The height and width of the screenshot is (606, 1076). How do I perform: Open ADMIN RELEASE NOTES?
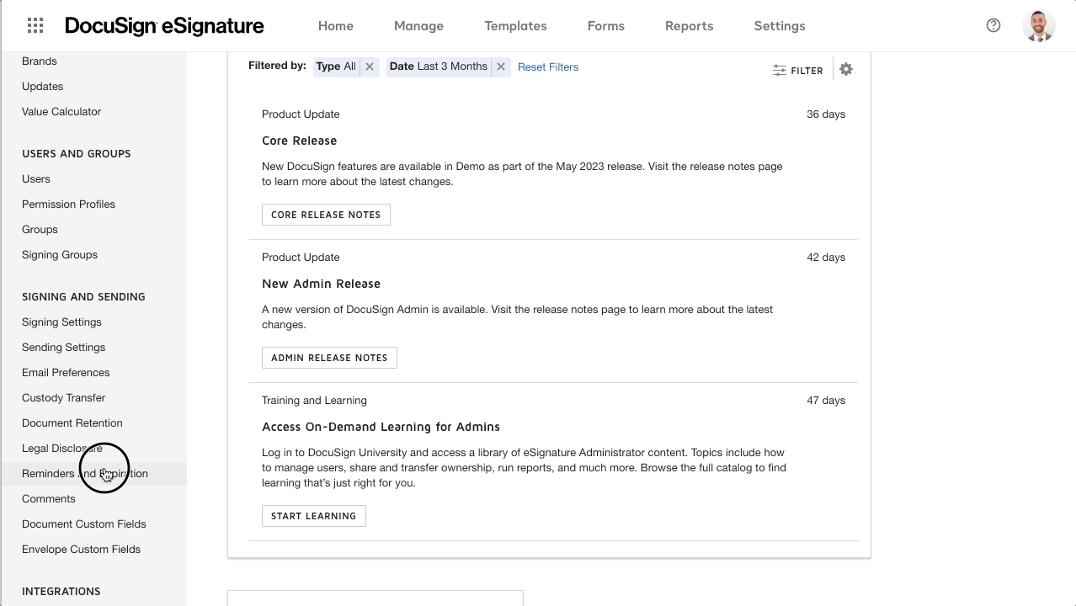pos(329,358)
